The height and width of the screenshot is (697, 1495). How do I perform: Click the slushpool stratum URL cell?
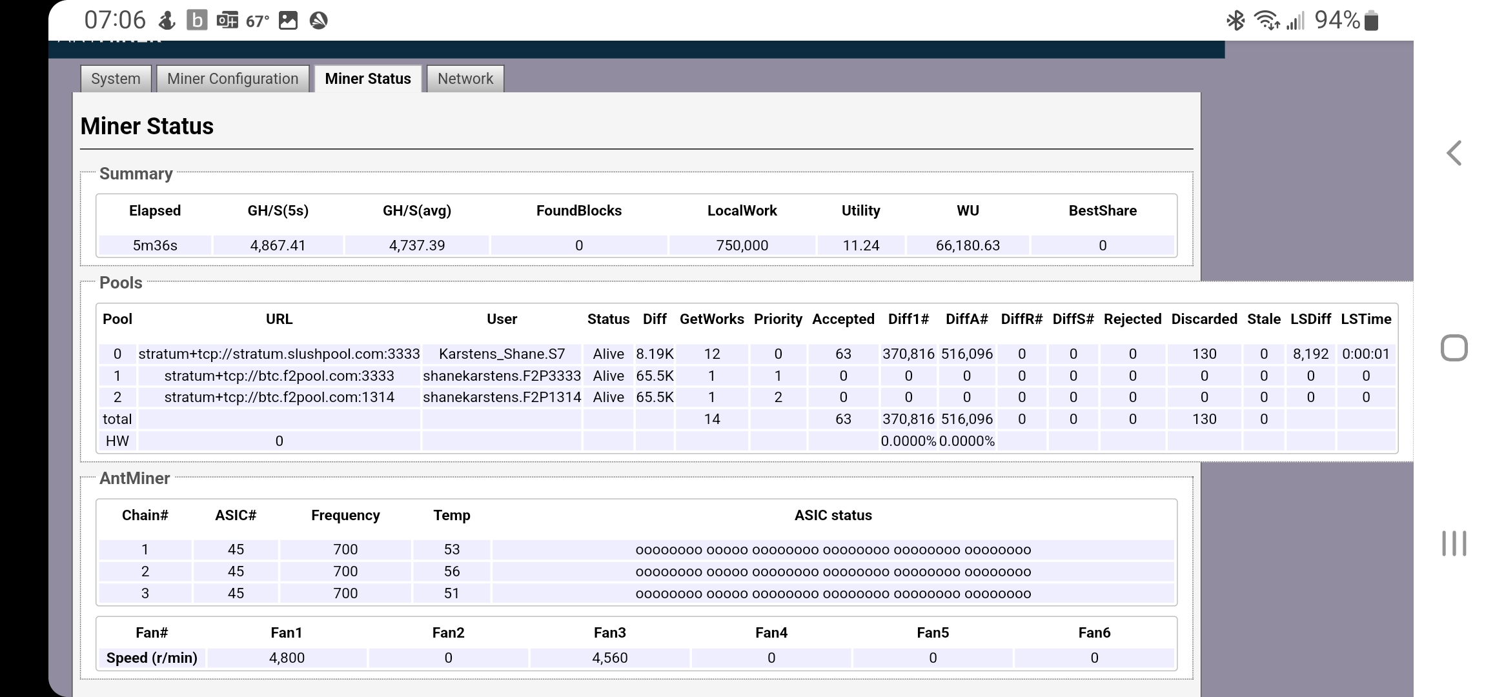click(279, 354)
